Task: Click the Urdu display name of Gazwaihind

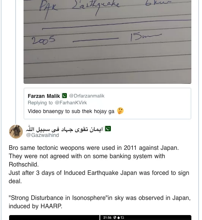Action: [64, 129]
